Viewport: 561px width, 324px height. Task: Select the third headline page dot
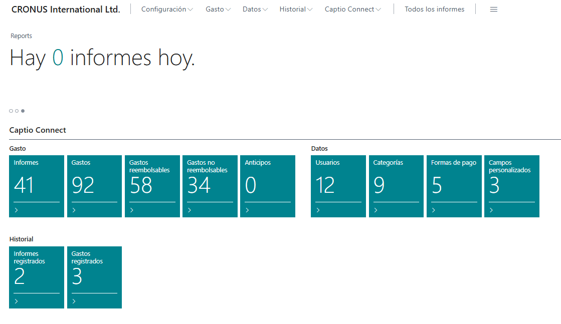point(23,111)
